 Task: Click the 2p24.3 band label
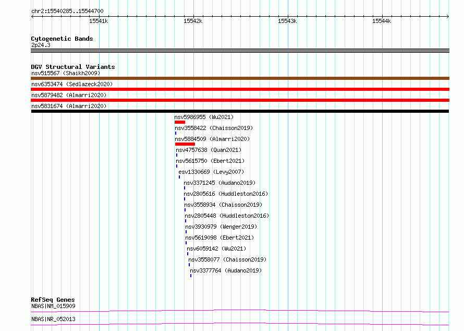41,45
